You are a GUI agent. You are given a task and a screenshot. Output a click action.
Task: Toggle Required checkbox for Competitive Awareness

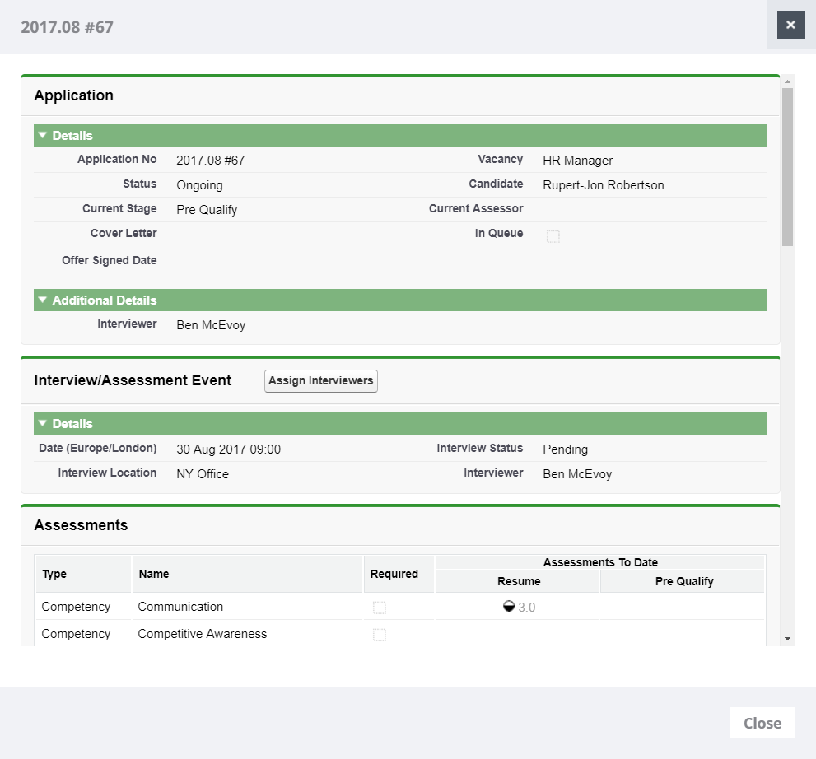click(380, 635)
